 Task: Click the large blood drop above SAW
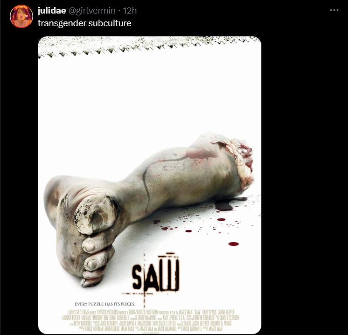(x=234, y=244)
